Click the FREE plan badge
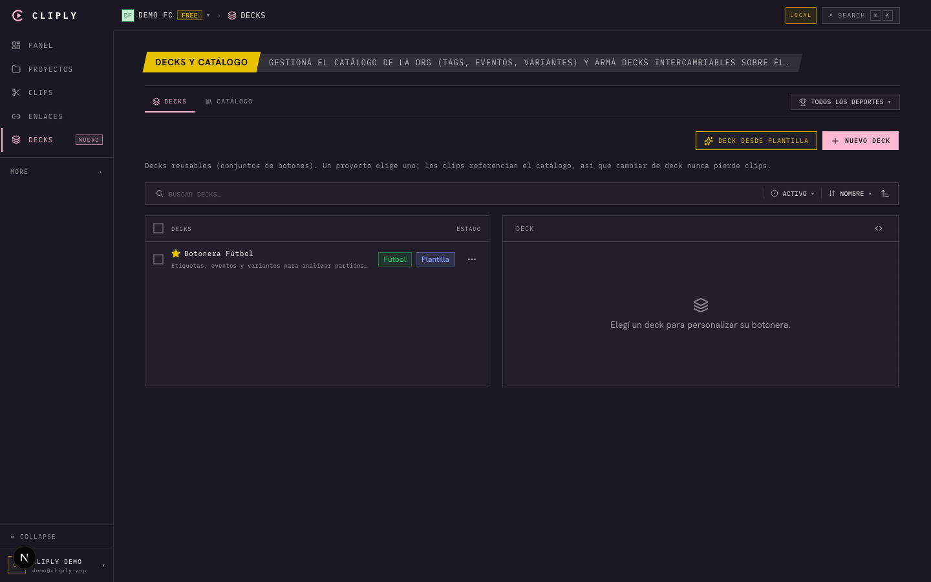 [x=189, y=15]
